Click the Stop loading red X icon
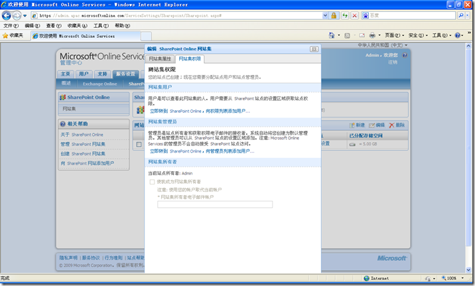 pyautogui.click(x=354, y=15)
